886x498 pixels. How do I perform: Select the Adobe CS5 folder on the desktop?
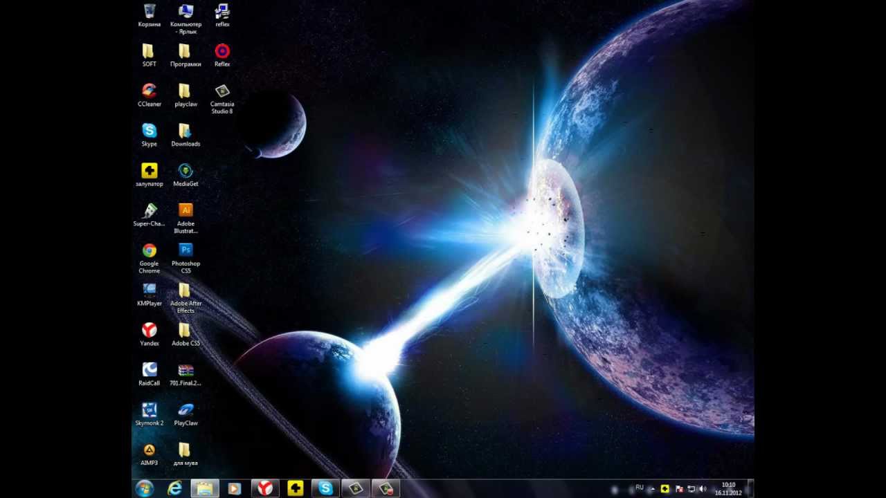[x=186, y=335]
